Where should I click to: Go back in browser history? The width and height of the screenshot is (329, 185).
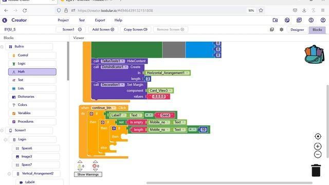[x=6, y=10]
